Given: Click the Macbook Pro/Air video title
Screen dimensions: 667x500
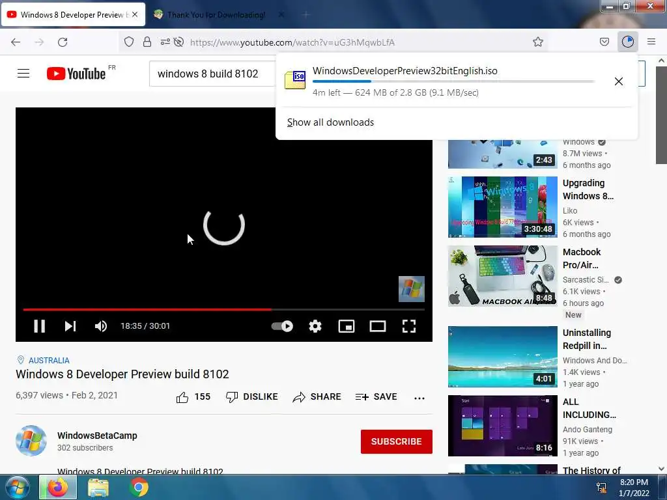Looking at the screenshot, I should [x=582, y=258].
